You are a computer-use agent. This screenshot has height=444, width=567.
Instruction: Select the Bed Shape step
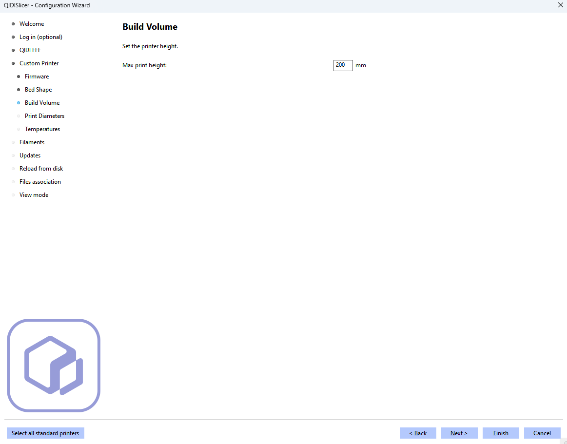(38, 90)
